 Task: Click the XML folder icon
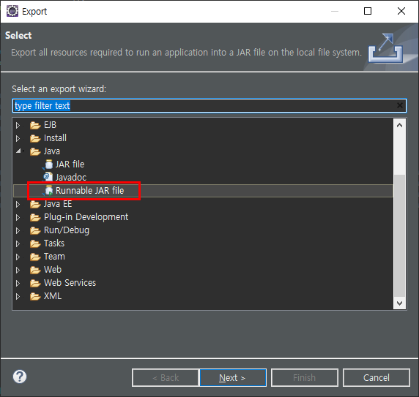35,296
